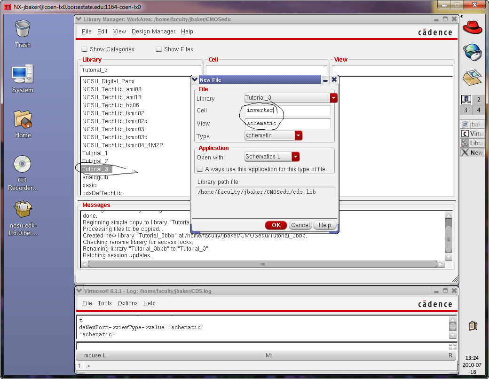The width and height of the screenshot is (489, 379).
Task: Click the Red Hat menu icon
Action: pos(472,27)
